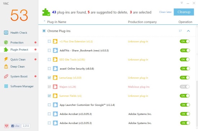Click the health score 53
Viewport: 198px width, 131px height.
pos(19,15)
